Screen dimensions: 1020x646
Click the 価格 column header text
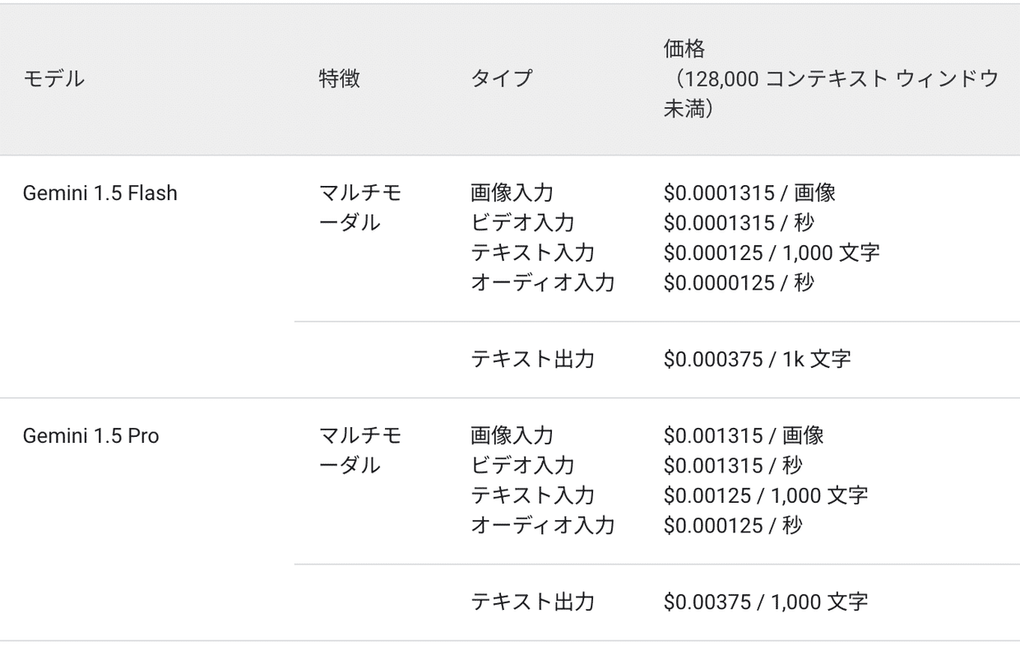tap(684, 49)
